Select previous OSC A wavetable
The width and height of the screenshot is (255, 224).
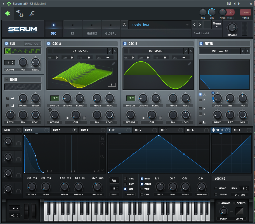pyautogui.click(x=110, y=51)
